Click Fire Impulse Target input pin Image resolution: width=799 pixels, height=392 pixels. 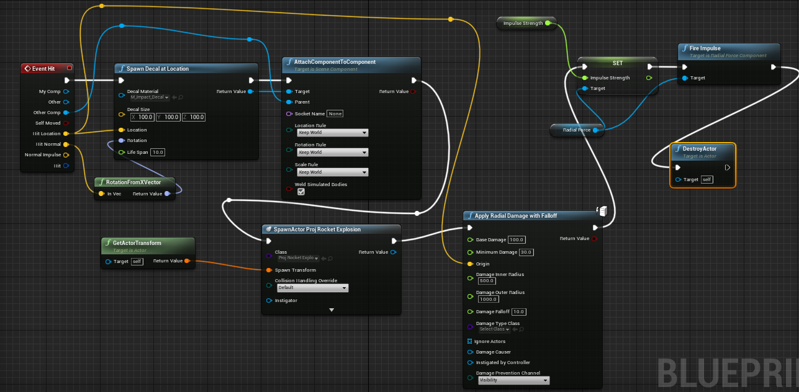tap(685, 78)
